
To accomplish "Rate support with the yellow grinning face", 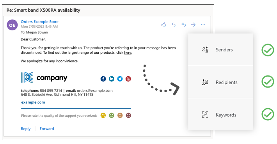I will 103,116.
